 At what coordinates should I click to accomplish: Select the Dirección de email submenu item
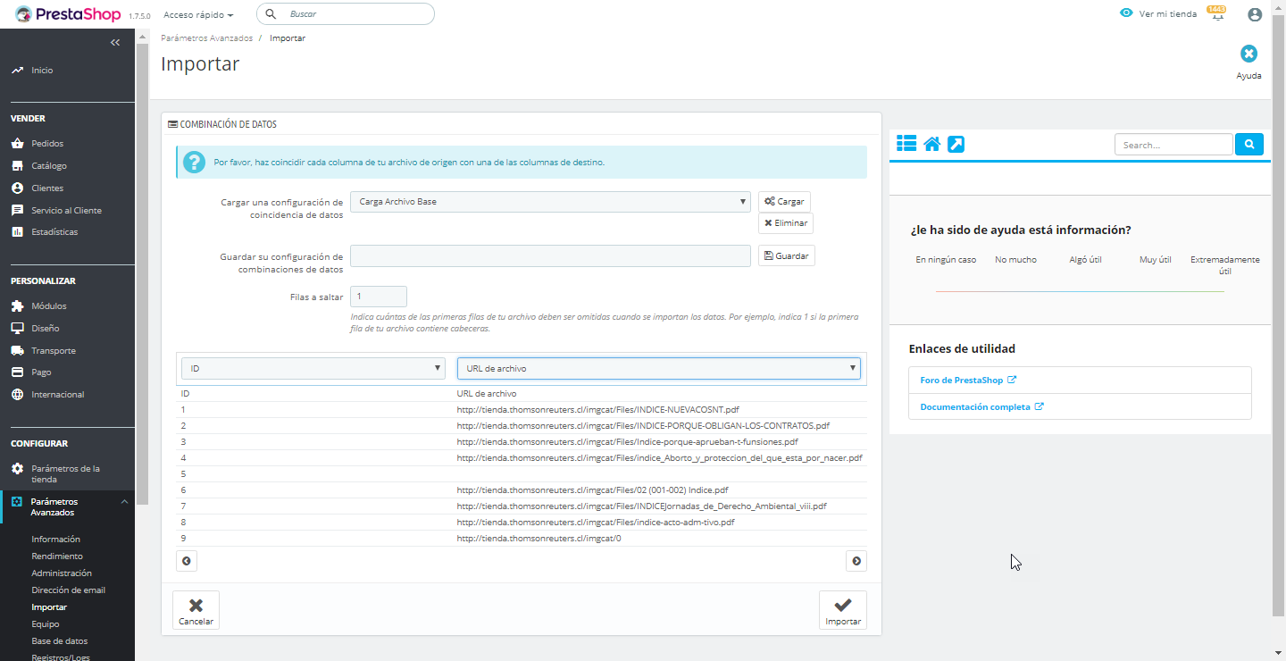coord(68,590)
